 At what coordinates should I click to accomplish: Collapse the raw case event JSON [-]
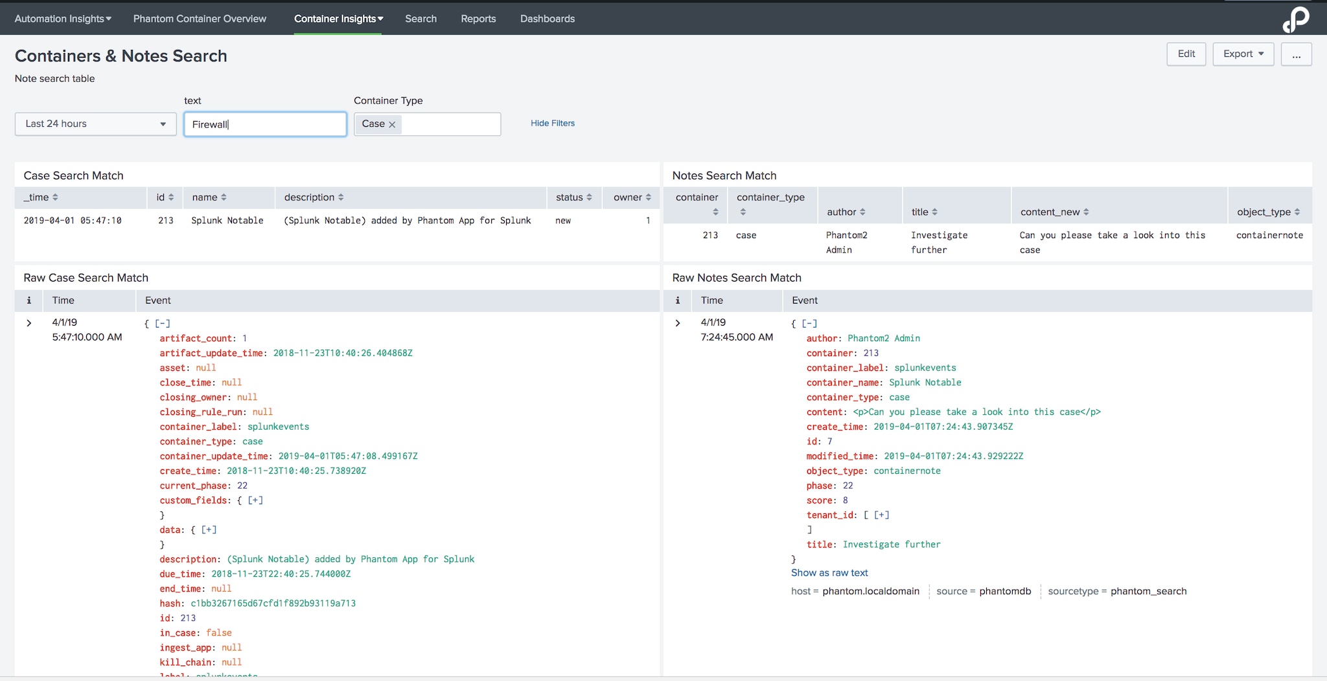[x=163, y=324]
